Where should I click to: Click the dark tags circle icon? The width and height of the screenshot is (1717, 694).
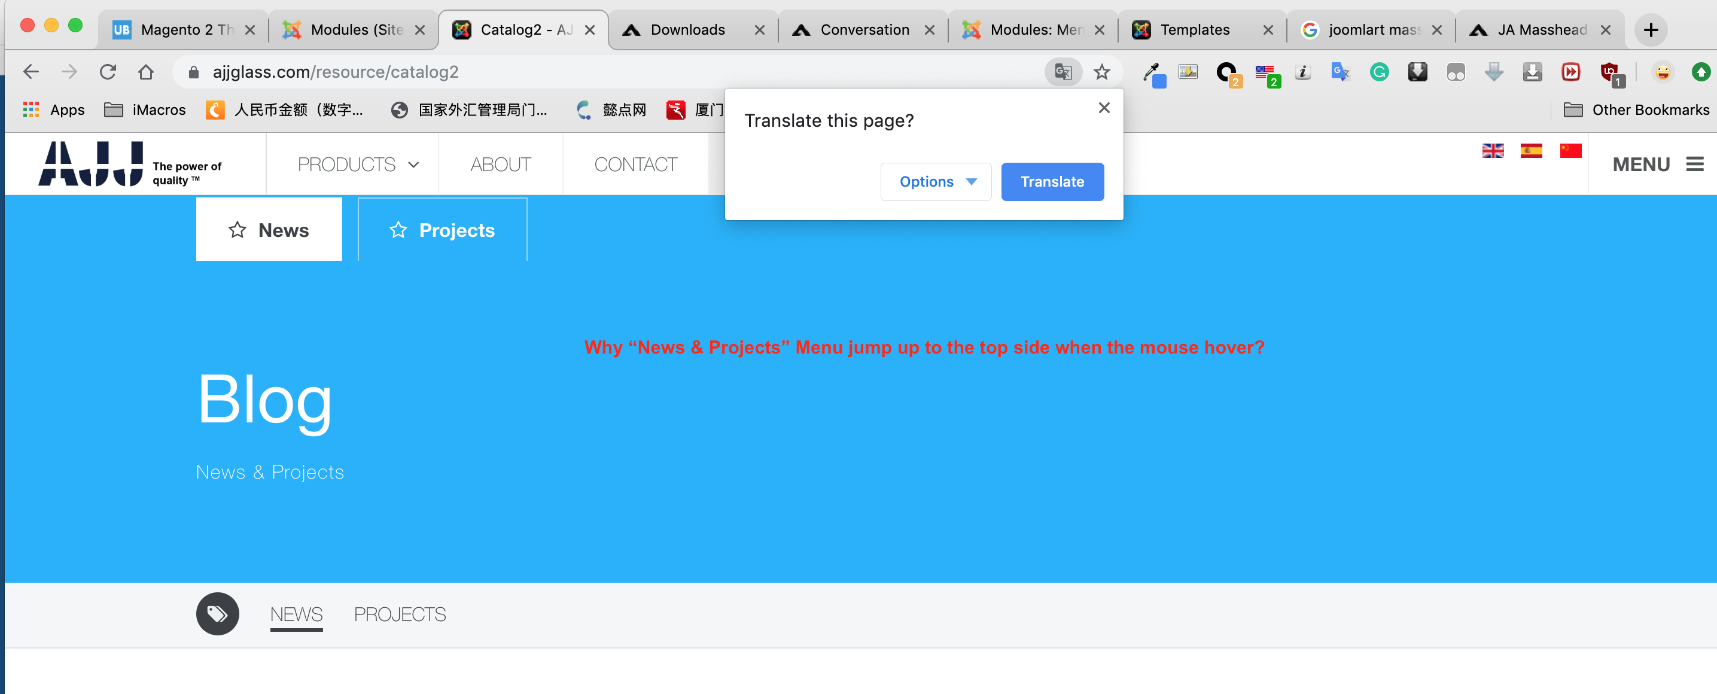click(217, 613)
